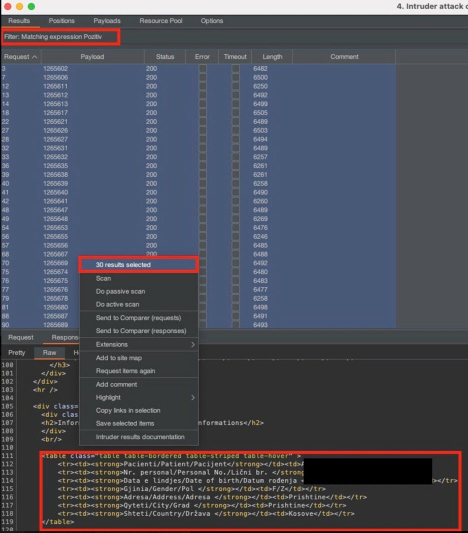Click response line containing Adresa/Address/Adresa
468x533 pixels.
(x=212, y=497)
